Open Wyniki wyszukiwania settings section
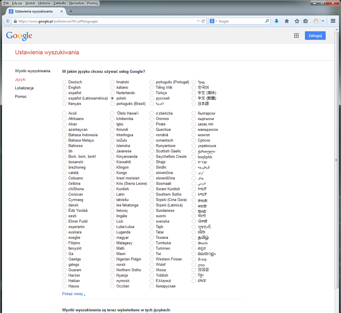 (x=33, y=71)
